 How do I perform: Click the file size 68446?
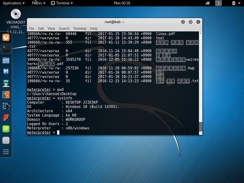tap(71, 34)
